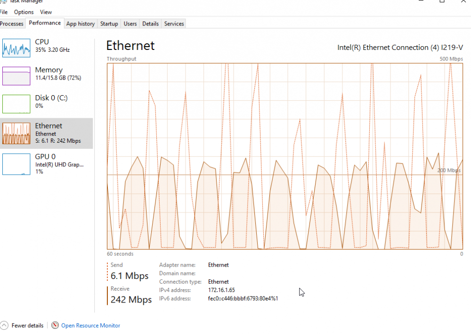Click the IPv4 address value 172.16.1.65

[x=221, y=290]
